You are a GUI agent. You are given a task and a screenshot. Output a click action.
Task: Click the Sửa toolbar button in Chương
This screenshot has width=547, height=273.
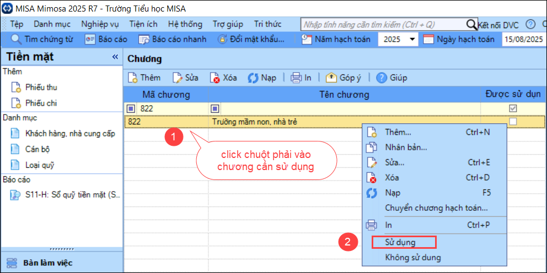pos(186,77)
